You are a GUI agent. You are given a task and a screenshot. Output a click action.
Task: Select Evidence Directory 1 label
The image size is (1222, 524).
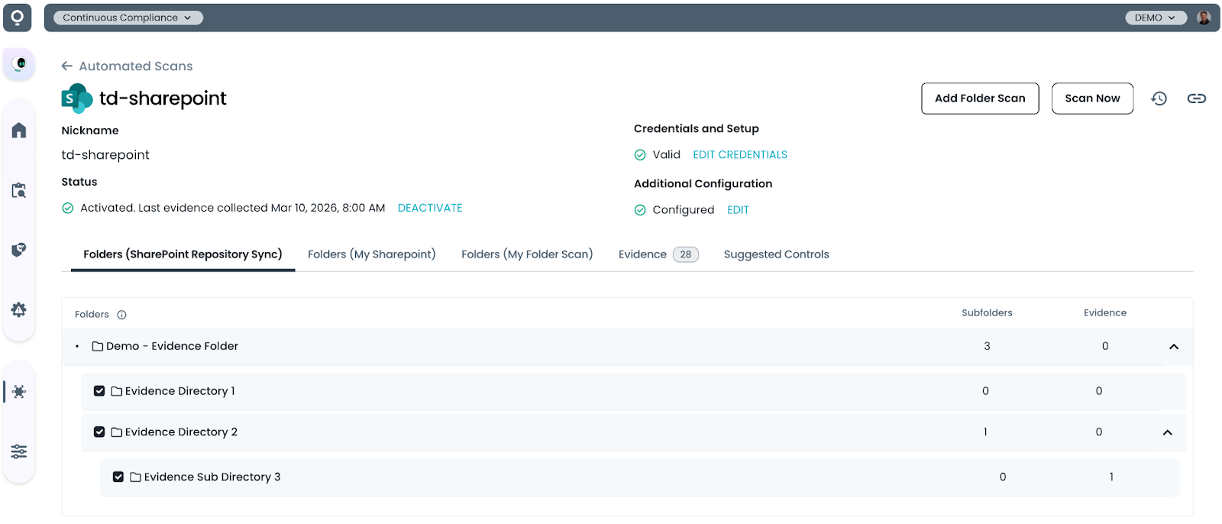click(180, 391)
